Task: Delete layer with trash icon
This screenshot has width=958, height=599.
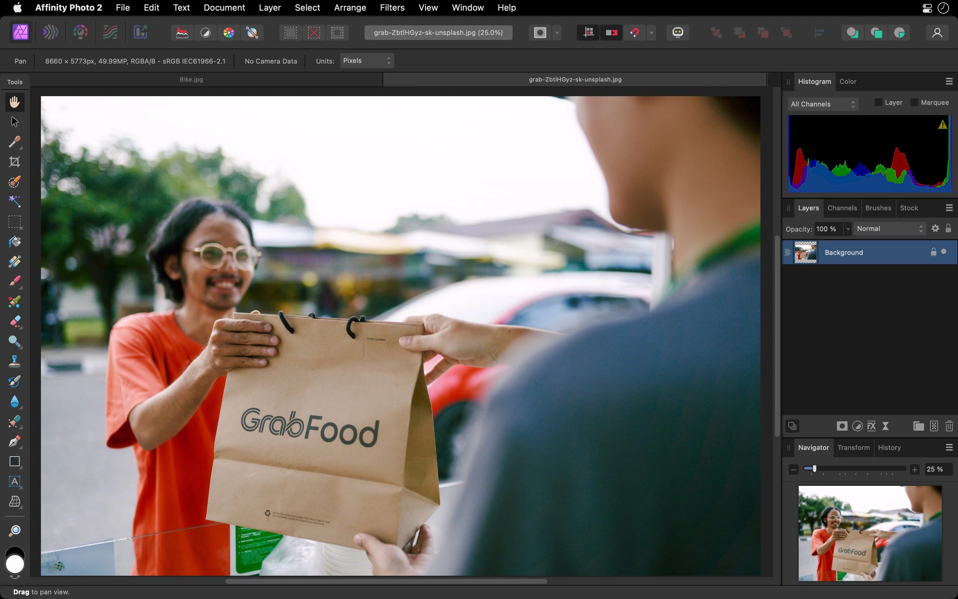Action: (x=949, y=426)
